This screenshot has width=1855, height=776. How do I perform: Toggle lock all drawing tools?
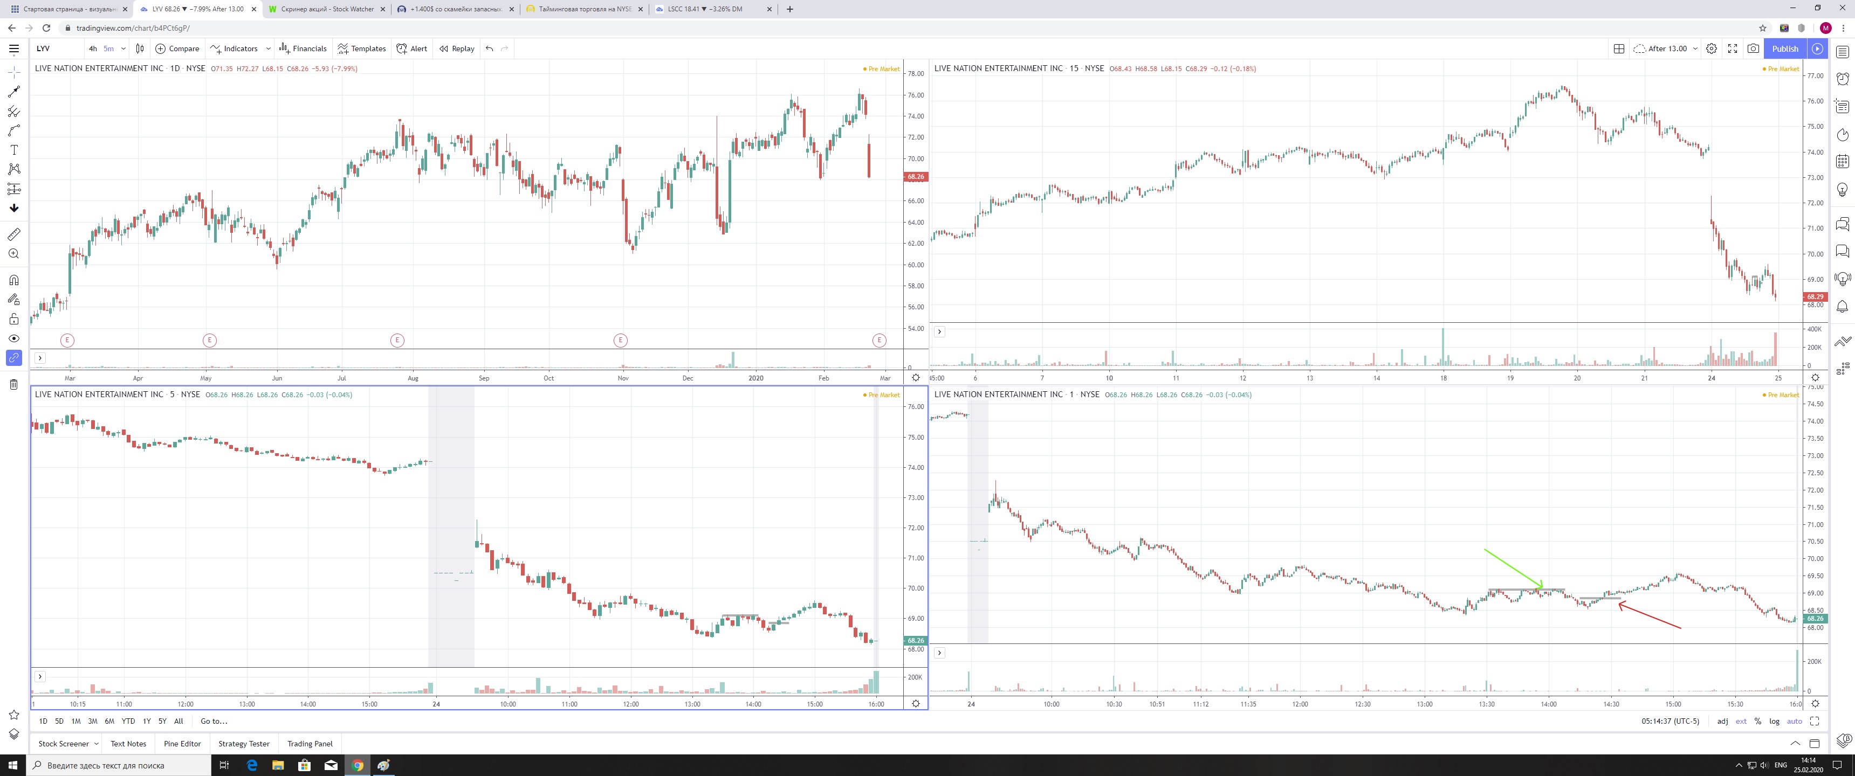(13, 319)
